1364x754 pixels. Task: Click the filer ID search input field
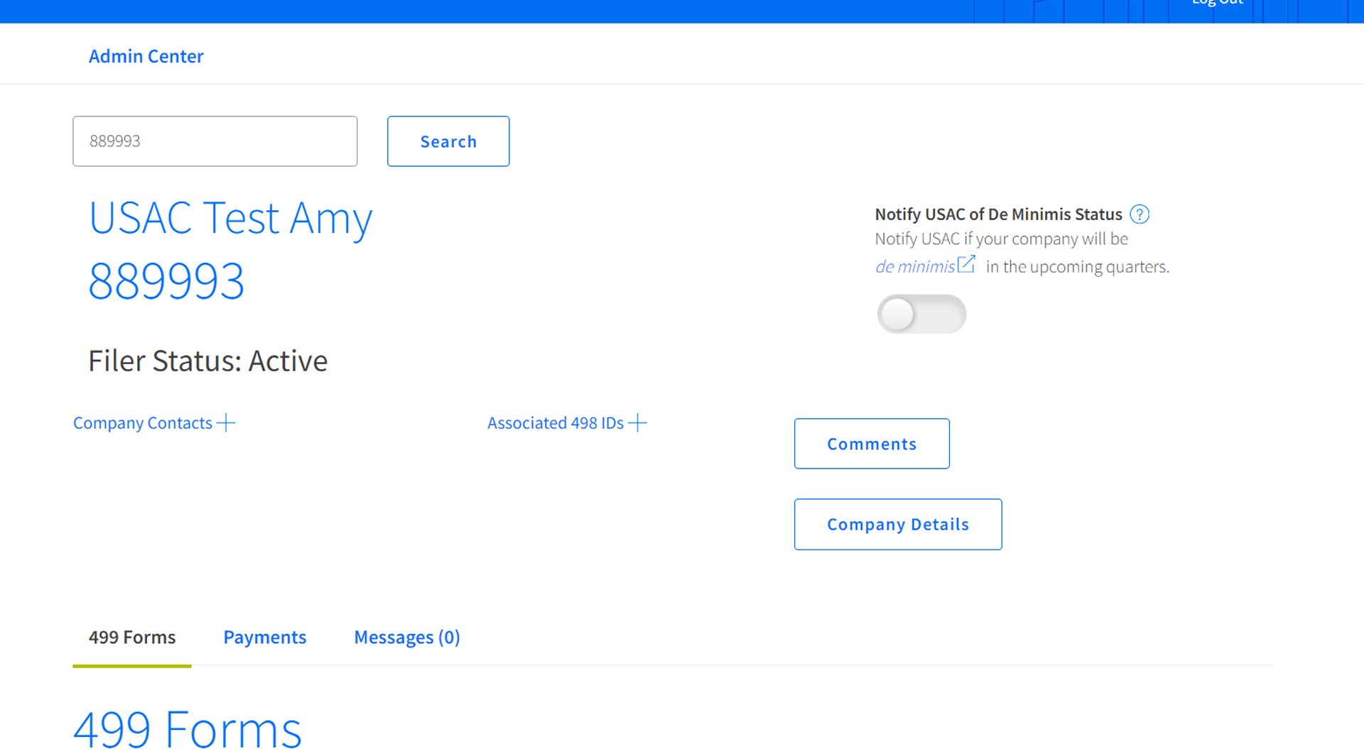tap(215, 141)
